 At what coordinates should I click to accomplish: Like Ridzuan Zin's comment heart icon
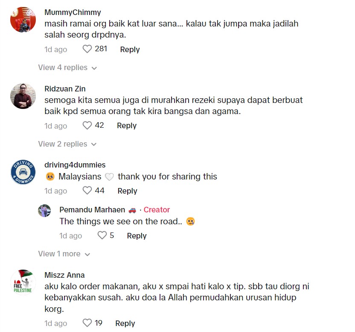point(87,125)
